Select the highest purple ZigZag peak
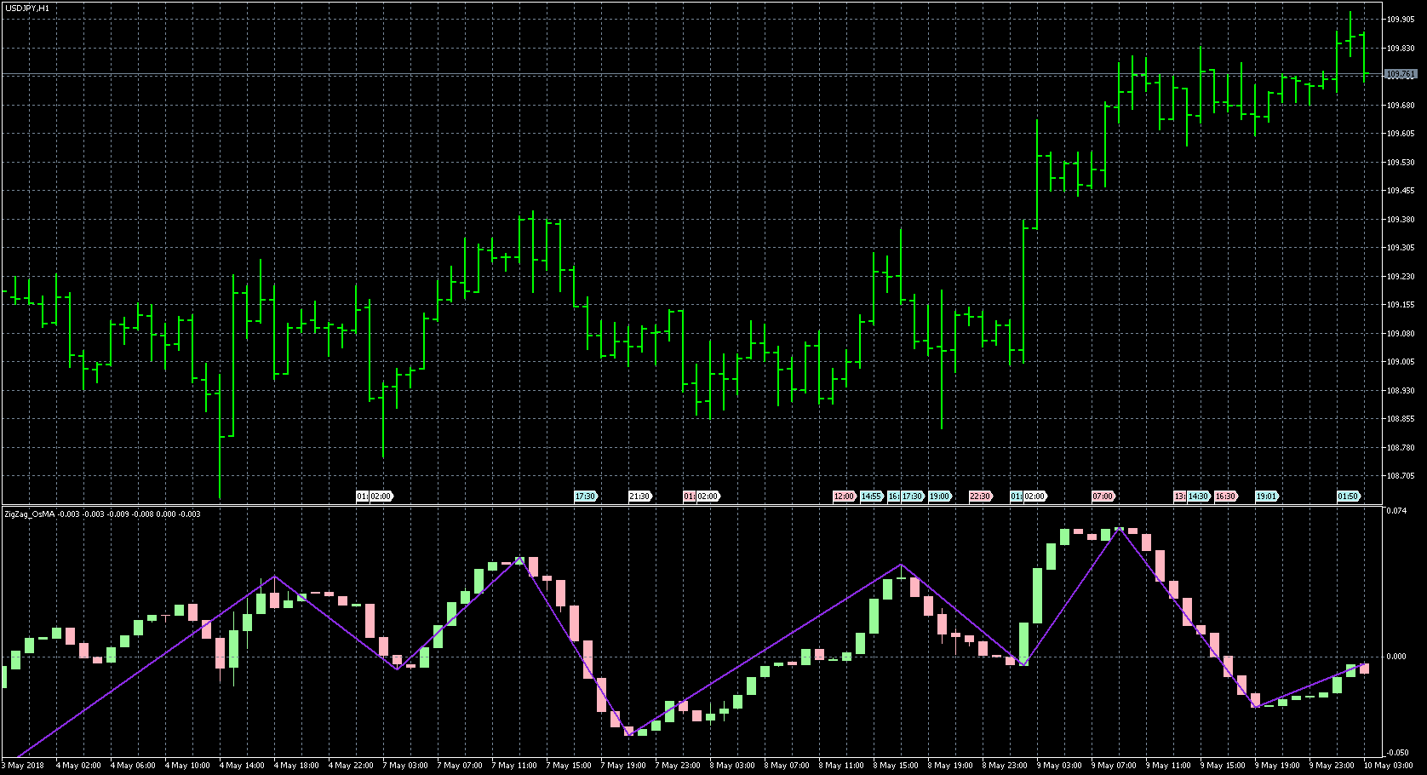1427x775 pixels. (x=1119, y=528)
